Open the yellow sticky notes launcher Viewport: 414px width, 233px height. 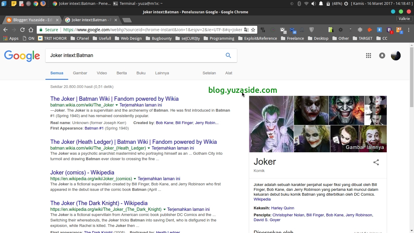coord(14,4)
